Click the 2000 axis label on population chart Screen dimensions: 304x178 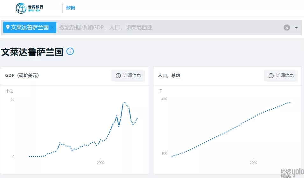253,163
